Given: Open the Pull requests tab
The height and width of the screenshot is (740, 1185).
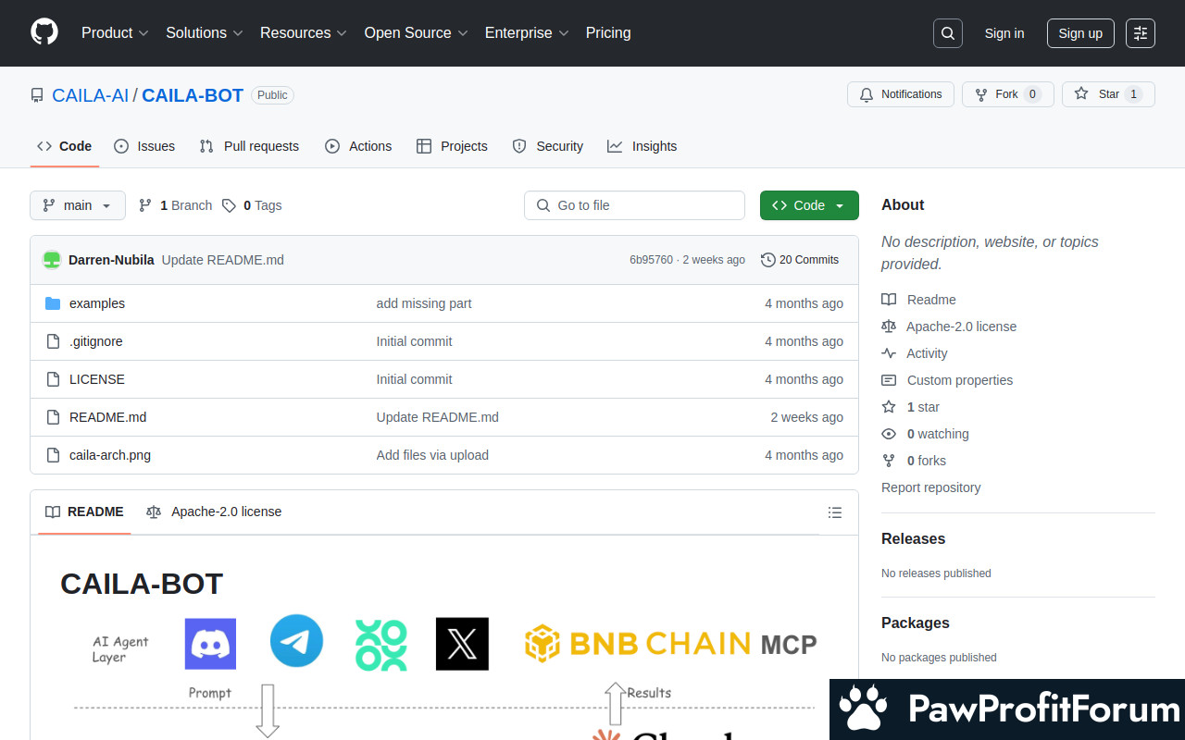Looking at the screenshot, I should 249,146.
